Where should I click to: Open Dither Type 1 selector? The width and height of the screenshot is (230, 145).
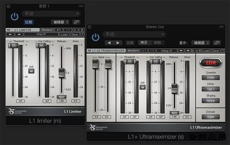211,89
